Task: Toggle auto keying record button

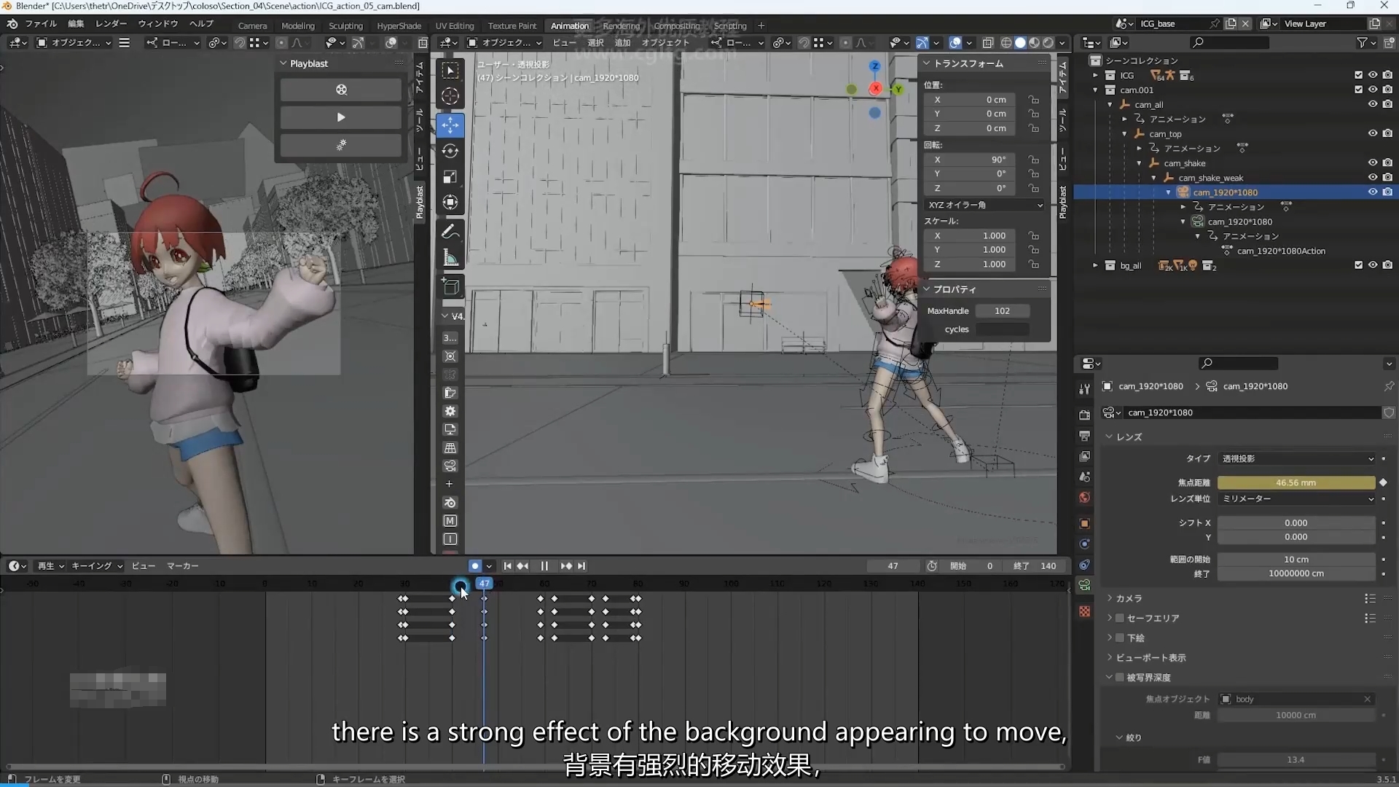Action: click(x=474, y=566)
